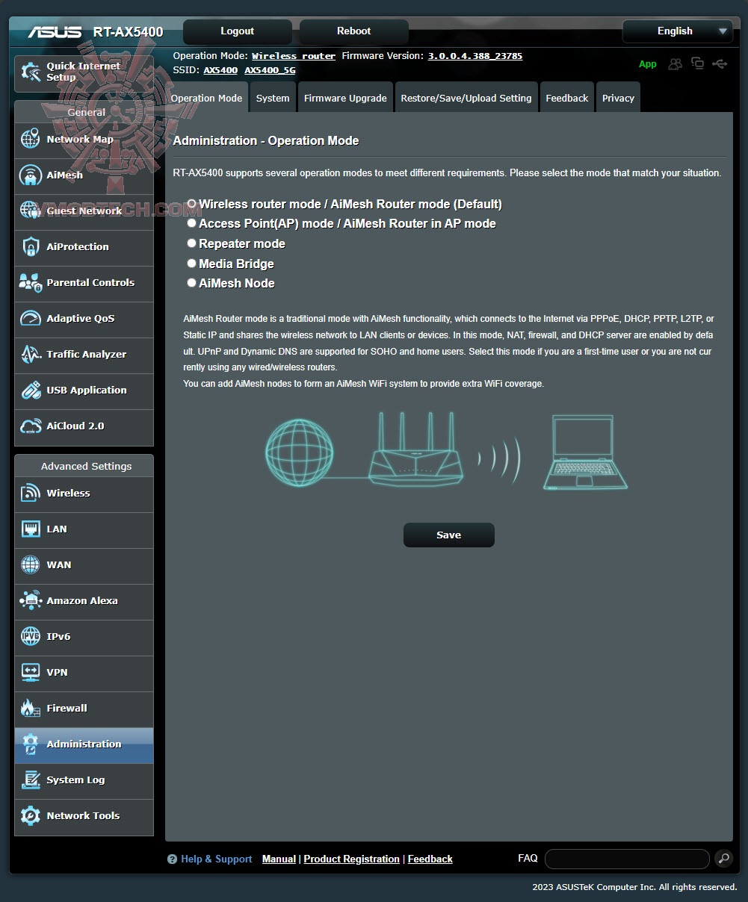Image resolution: width=748 pixels, height=902 pixels.
Task: Click the Wireless router operation mode link
Action: pyautogui.click(x=294, y=56)
